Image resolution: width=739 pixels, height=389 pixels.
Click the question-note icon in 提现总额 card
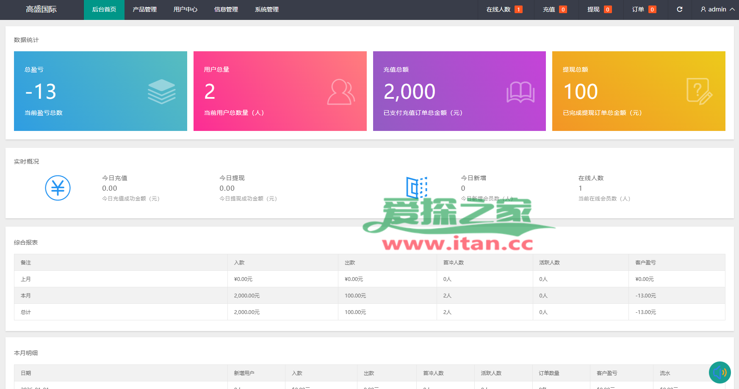pyautogui.click(x=699, y=91)
